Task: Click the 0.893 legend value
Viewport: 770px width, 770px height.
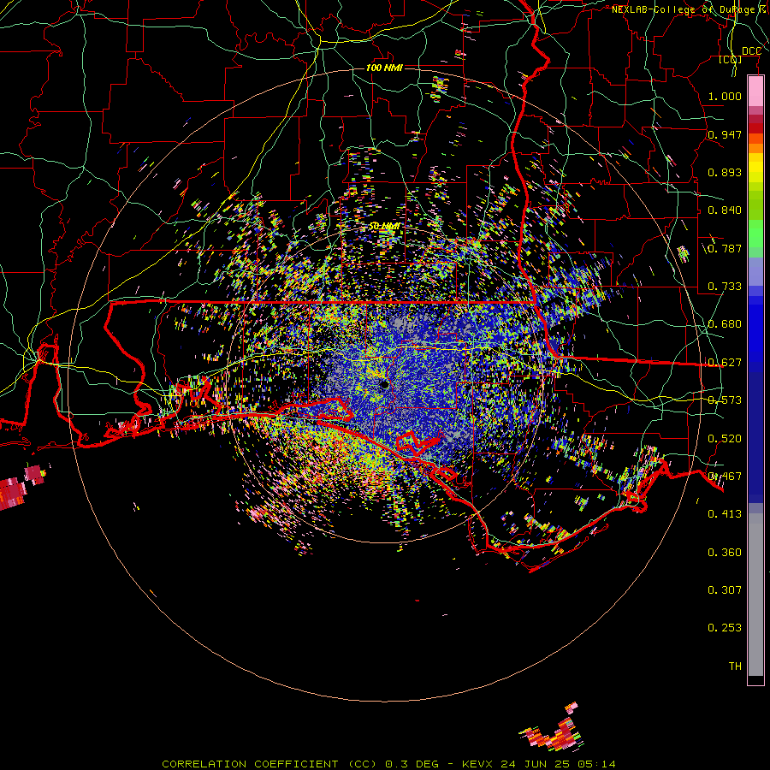Action: [725, 172]
